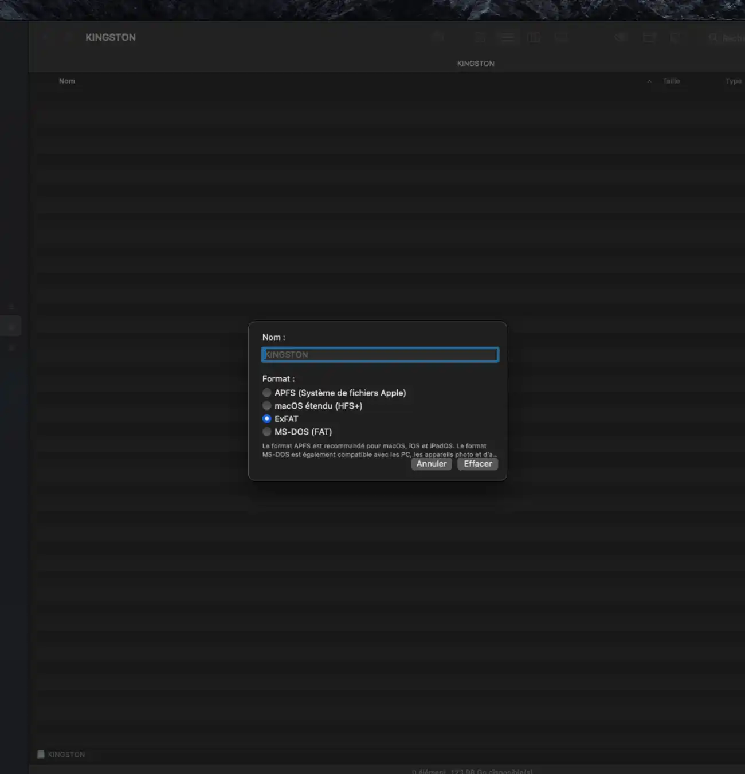Screen dimensions: 745x774
Task: Click the Effacer button
Action: (477, 464)
